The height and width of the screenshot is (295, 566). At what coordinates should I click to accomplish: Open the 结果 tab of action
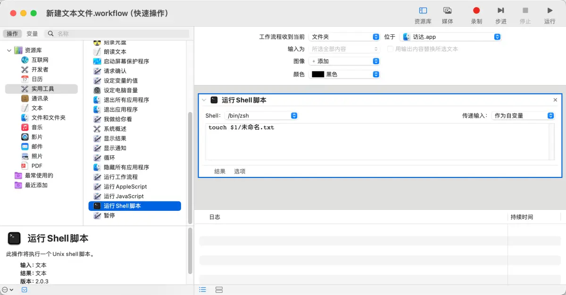tap(220, 171)
